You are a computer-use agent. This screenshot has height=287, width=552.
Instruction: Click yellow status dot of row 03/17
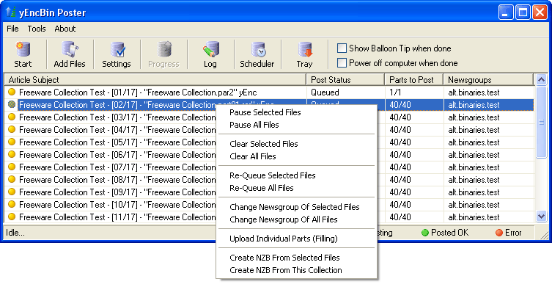pos(12,117)
